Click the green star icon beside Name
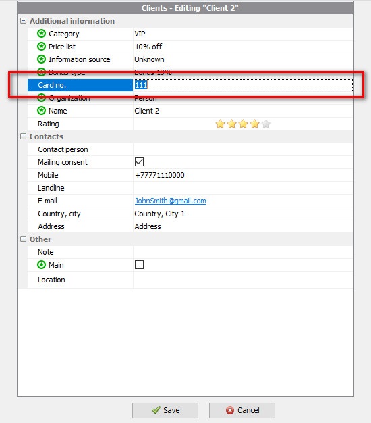The width and height of the screenshot is (371, 423). tap(41, 111)
